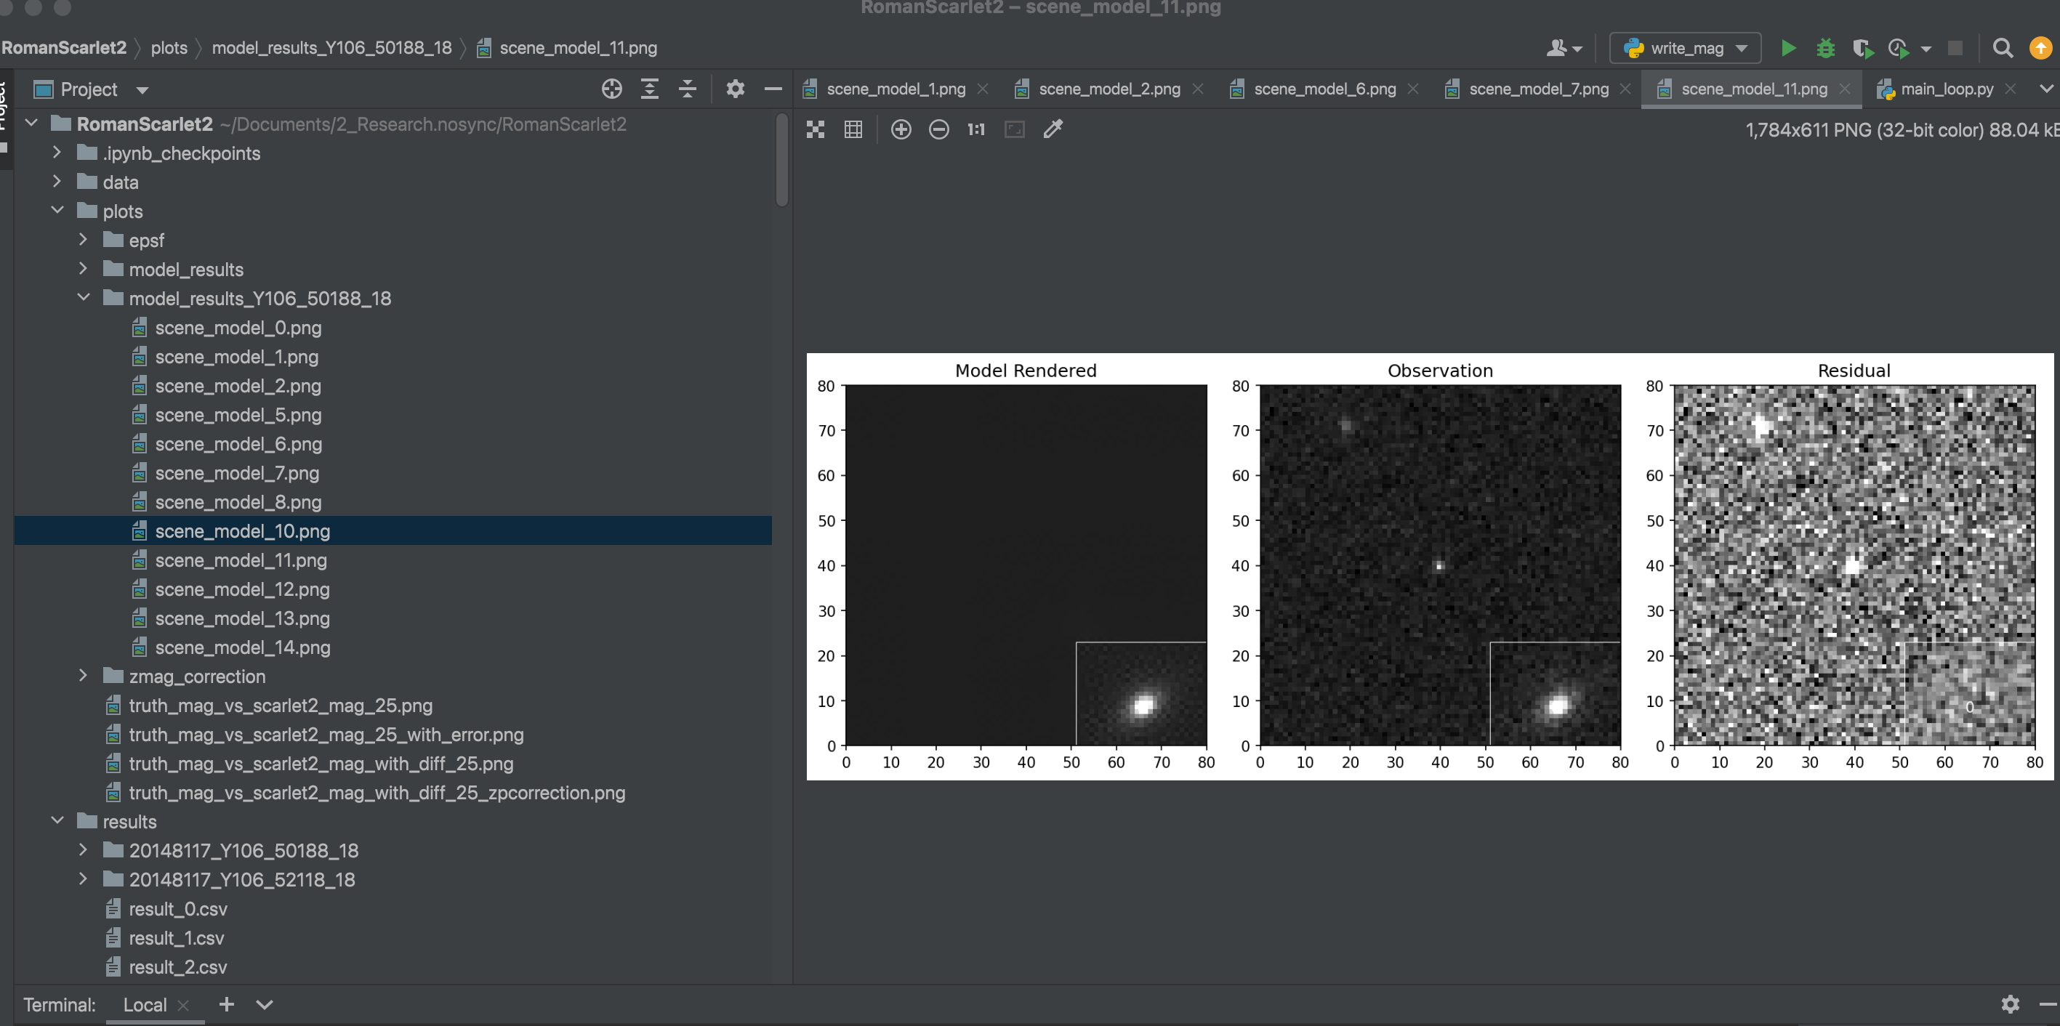
Task: Expand the data folder
Action: click(x=57, y=182)
